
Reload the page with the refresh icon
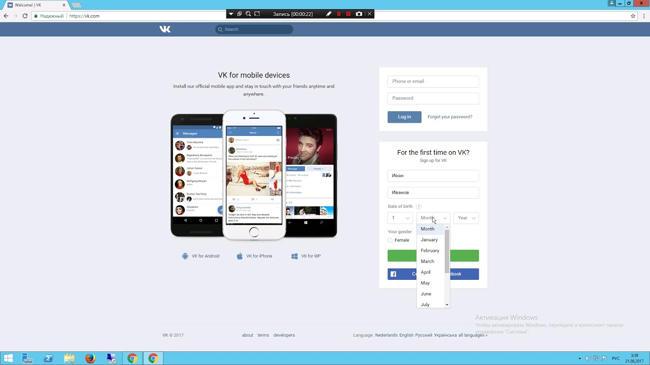[x=25, y=16]
